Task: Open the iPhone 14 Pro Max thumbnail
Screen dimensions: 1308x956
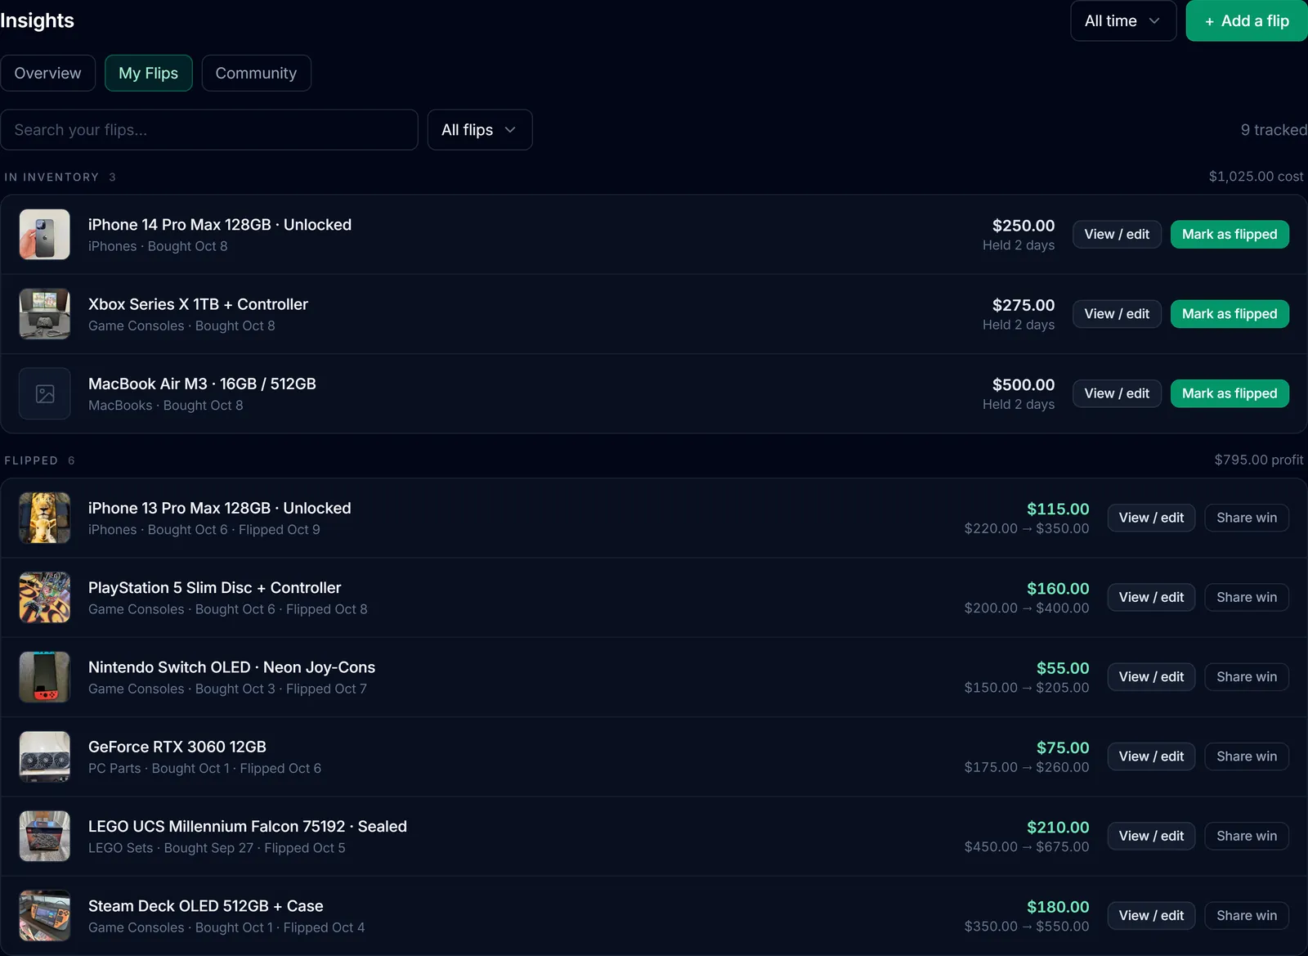Action: (45, 235)
